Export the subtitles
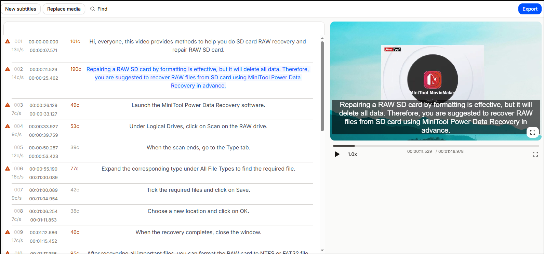The width and height of the screenshot is (544, 254). 530,9
